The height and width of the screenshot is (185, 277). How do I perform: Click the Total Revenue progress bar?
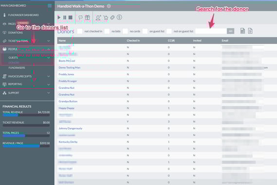(x=26, y=115)
